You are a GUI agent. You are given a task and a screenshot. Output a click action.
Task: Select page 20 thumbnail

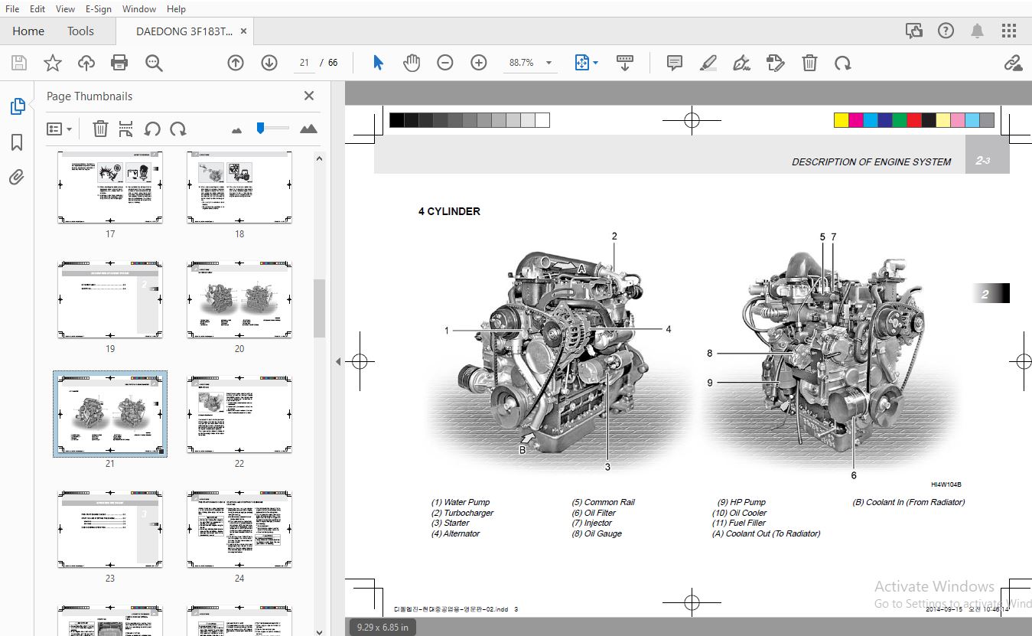[x=239, y=299]
